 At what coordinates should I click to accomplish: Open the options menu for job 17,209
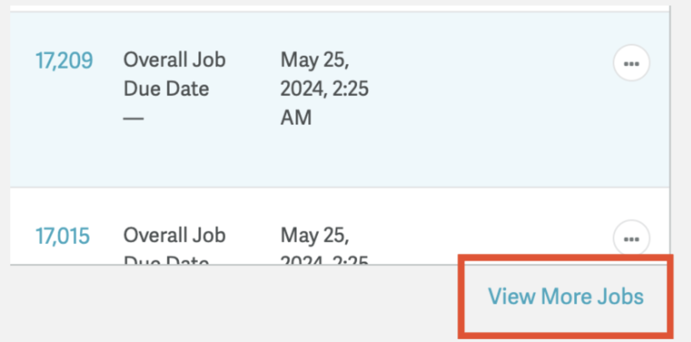tap(631, 63)
